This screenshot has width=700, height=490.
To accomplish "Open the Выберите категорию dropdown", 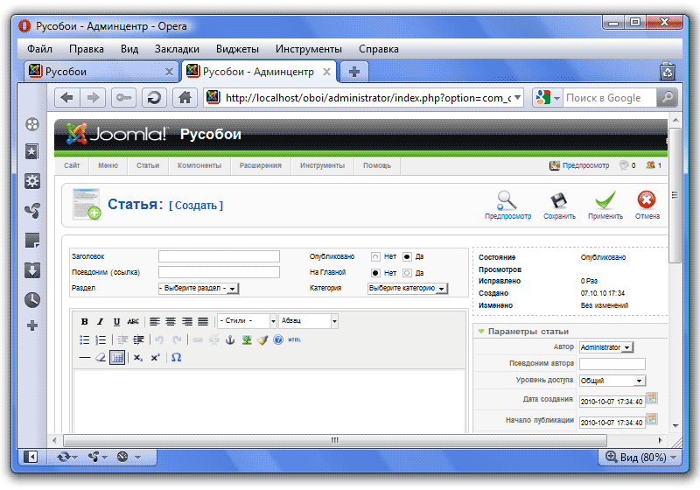I will pos(408,288).
